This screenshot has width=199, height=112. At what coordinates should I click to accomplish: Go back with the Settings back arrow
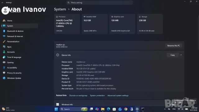coord(2,2)
